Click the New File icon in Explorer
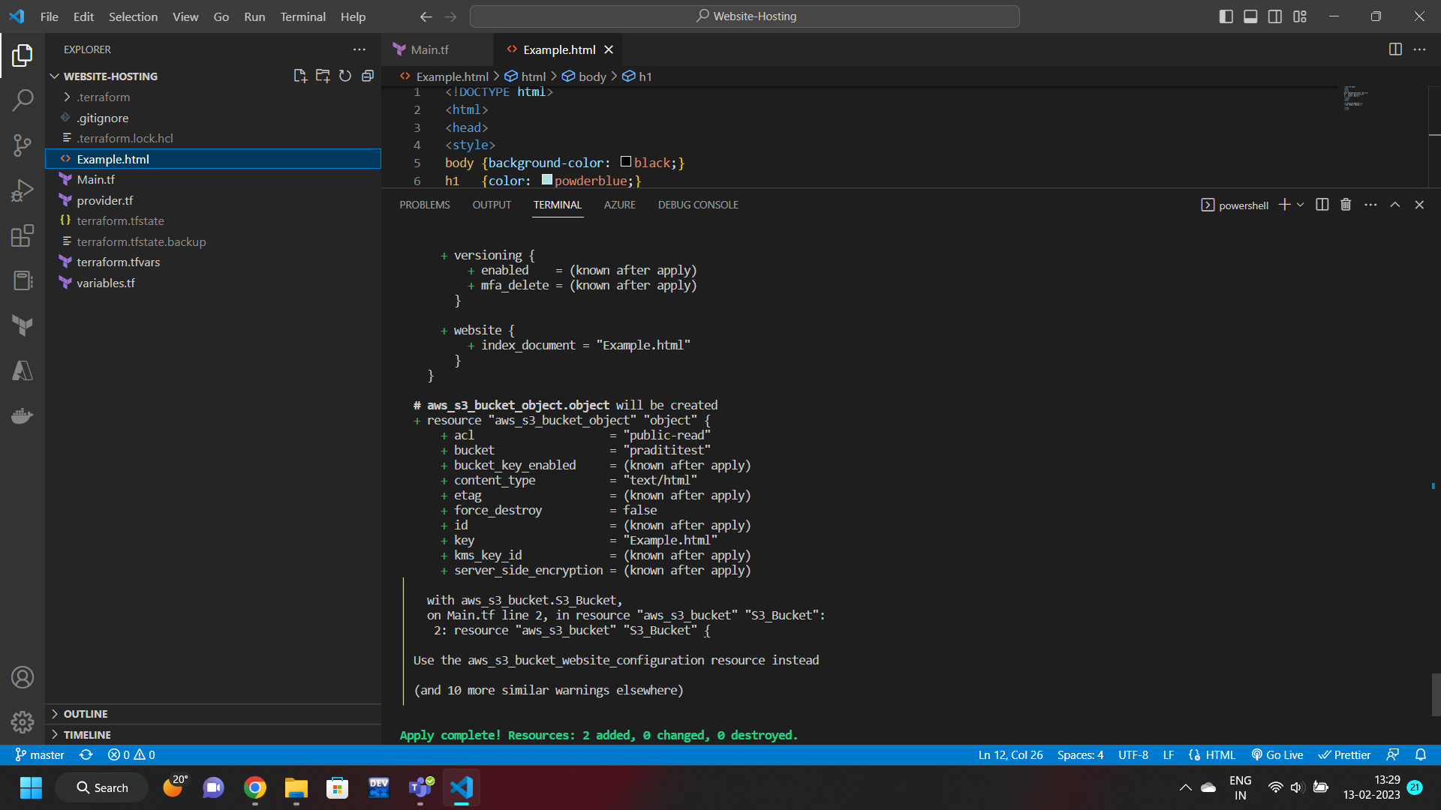Image resolution: width=1441 pixels, height=810 pixels. pyautogui.click(x=300, y=76)
